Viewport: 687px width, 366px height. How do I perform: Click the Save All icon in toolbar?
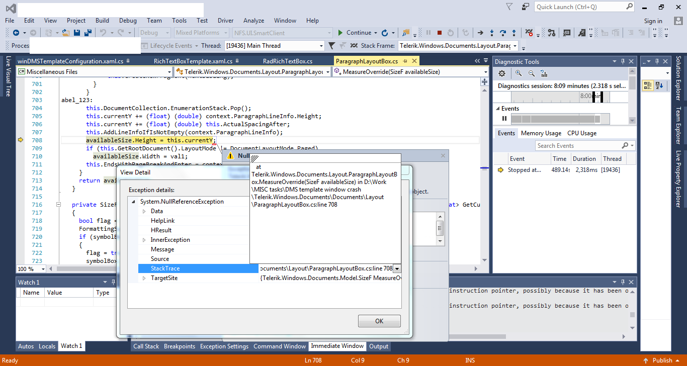[88, 33]
